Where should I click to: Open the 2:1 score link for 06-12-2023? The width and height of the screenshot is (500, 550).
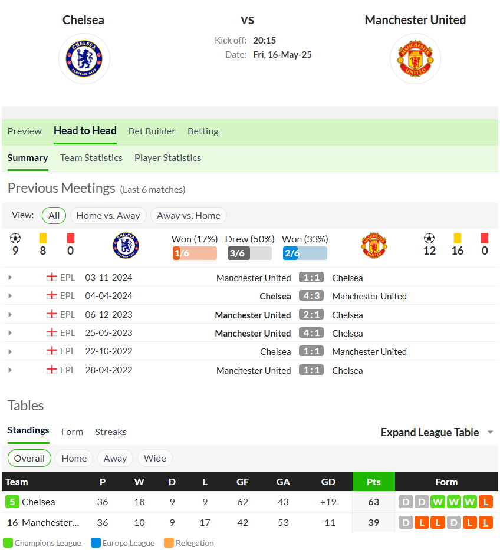pyautogui.click(x=311, y=315)
